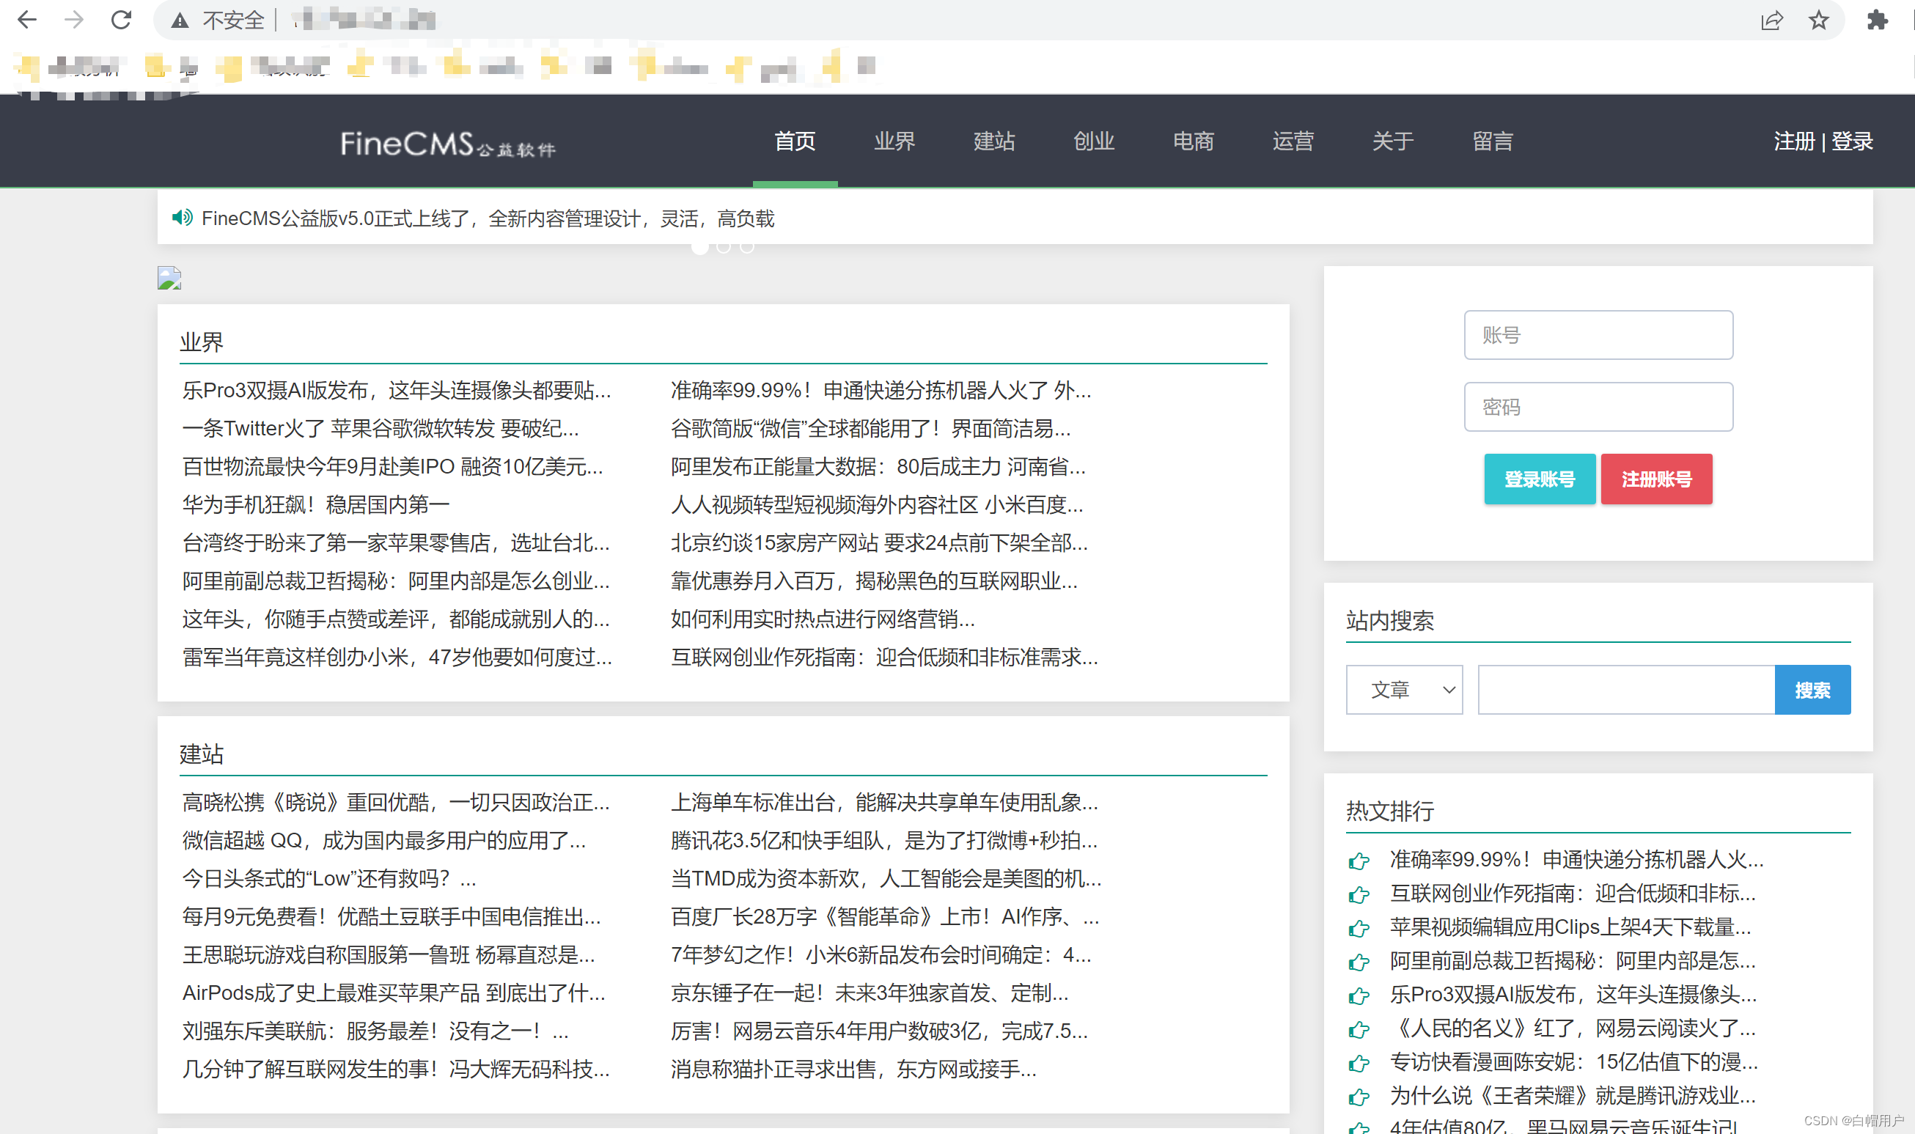This screenshot has width=1915, height=1134.
Task: Go to the 留言 menu item
Action: (1492, 141)
